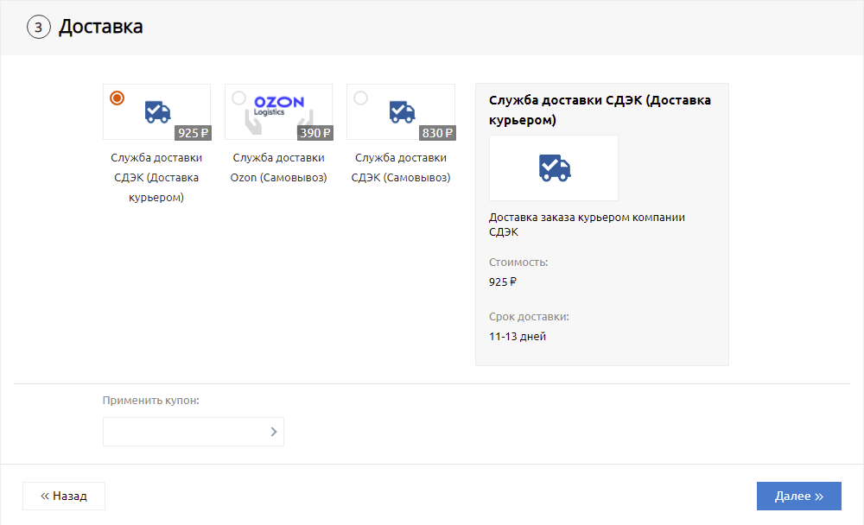The image size is (864, 525).
Task: Go back with the 'Назад' button
Action: [64, 497]
